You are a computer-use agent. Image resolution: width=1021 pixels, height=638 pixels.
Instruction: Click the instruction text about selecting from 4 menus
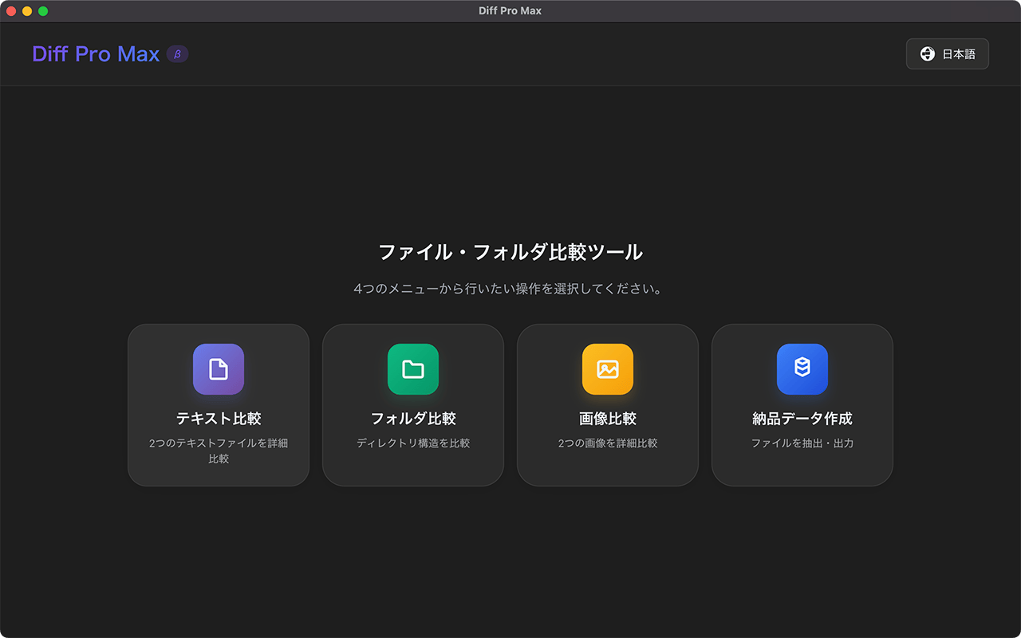[510, 289]
